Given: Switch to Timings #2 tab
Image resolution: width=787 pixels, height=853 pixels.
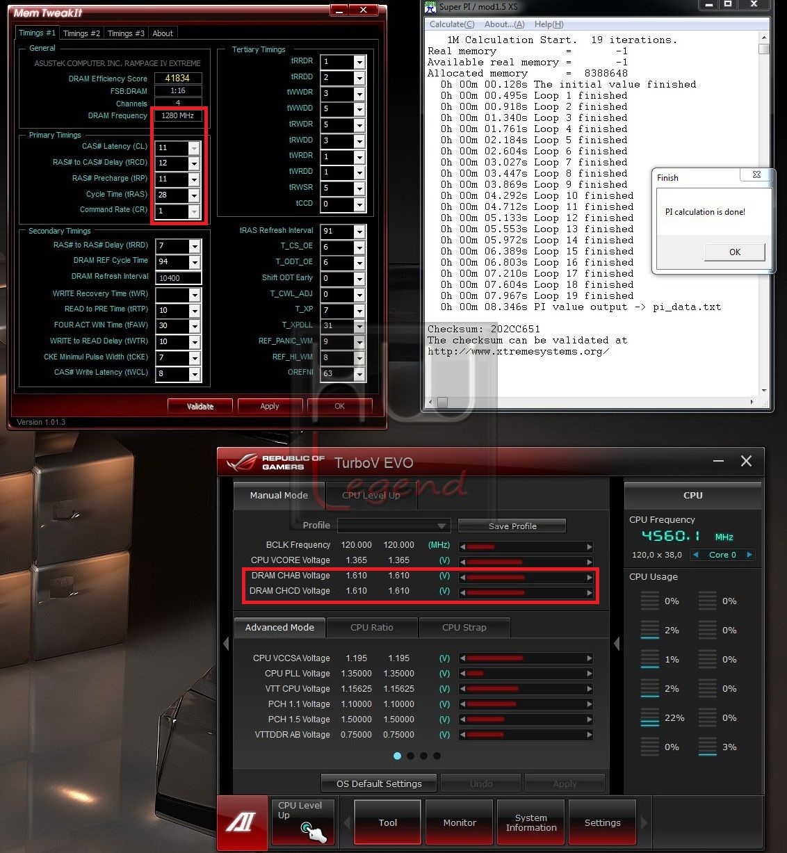Looking at the screenshot, I should click(x=81, y=33).
